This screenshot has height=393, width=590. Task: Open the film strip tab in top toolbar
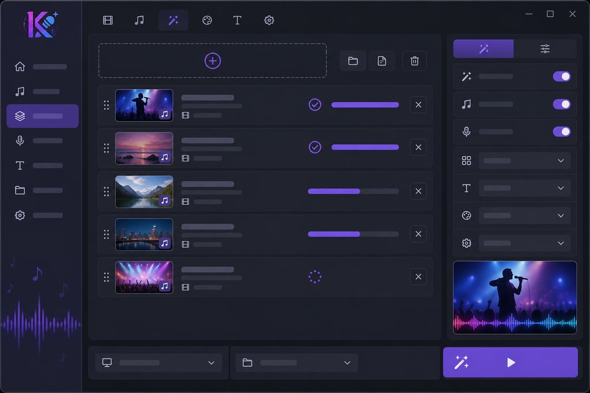(108, 20)
